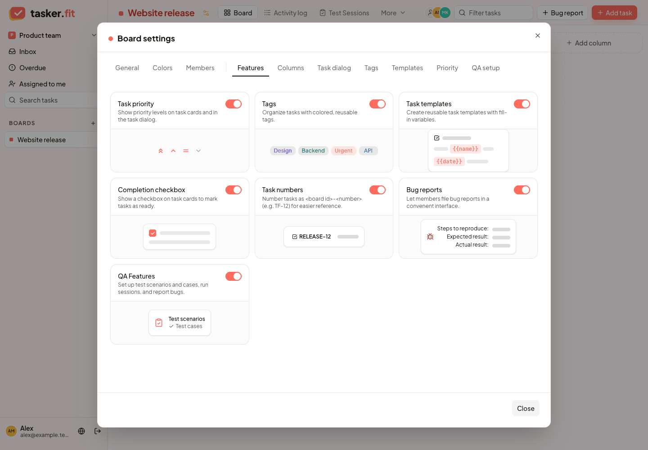The image size is (648, 450).
Task: Open the Priority tab
Action: click(447, 68)
